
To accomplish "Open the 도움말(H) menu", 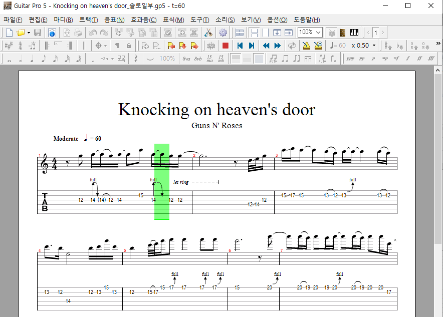I will click(x=307, y=20).
